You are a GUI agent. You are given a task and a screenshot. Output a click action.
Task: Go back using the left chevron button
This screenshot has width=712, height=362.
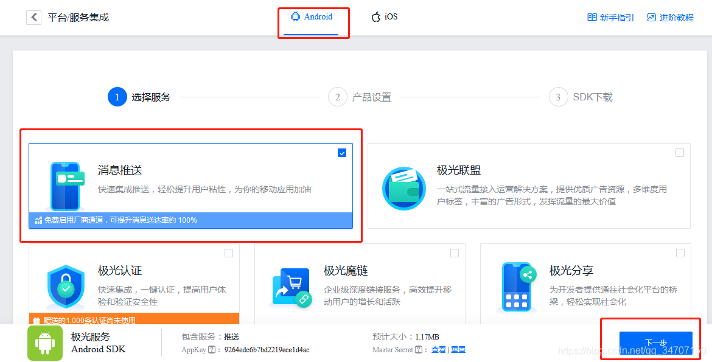34,18
